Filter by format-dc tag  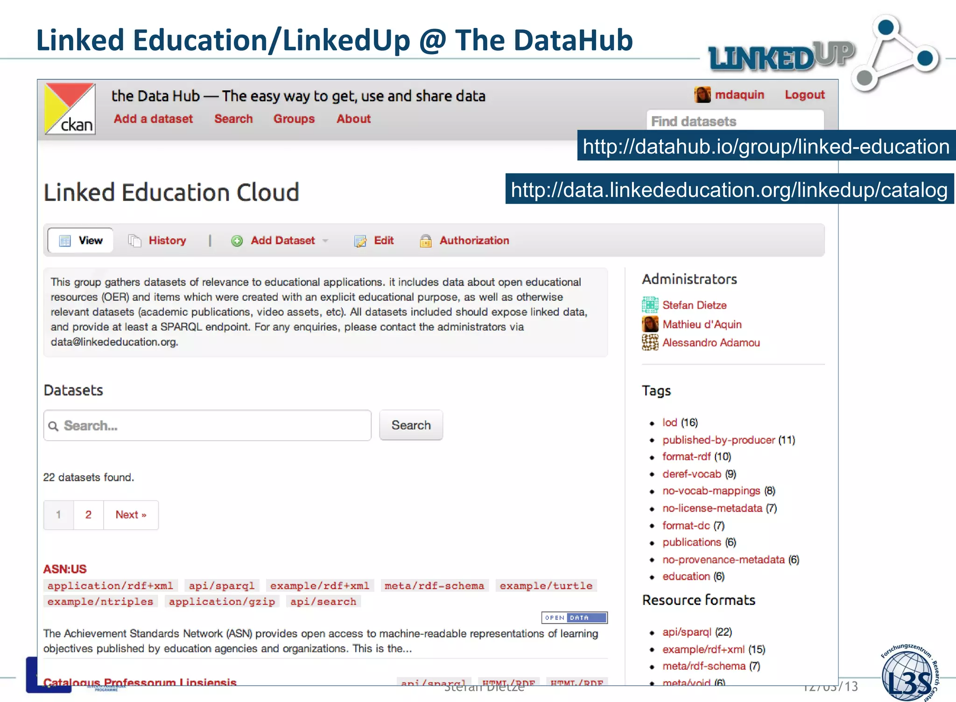(686, 525)
